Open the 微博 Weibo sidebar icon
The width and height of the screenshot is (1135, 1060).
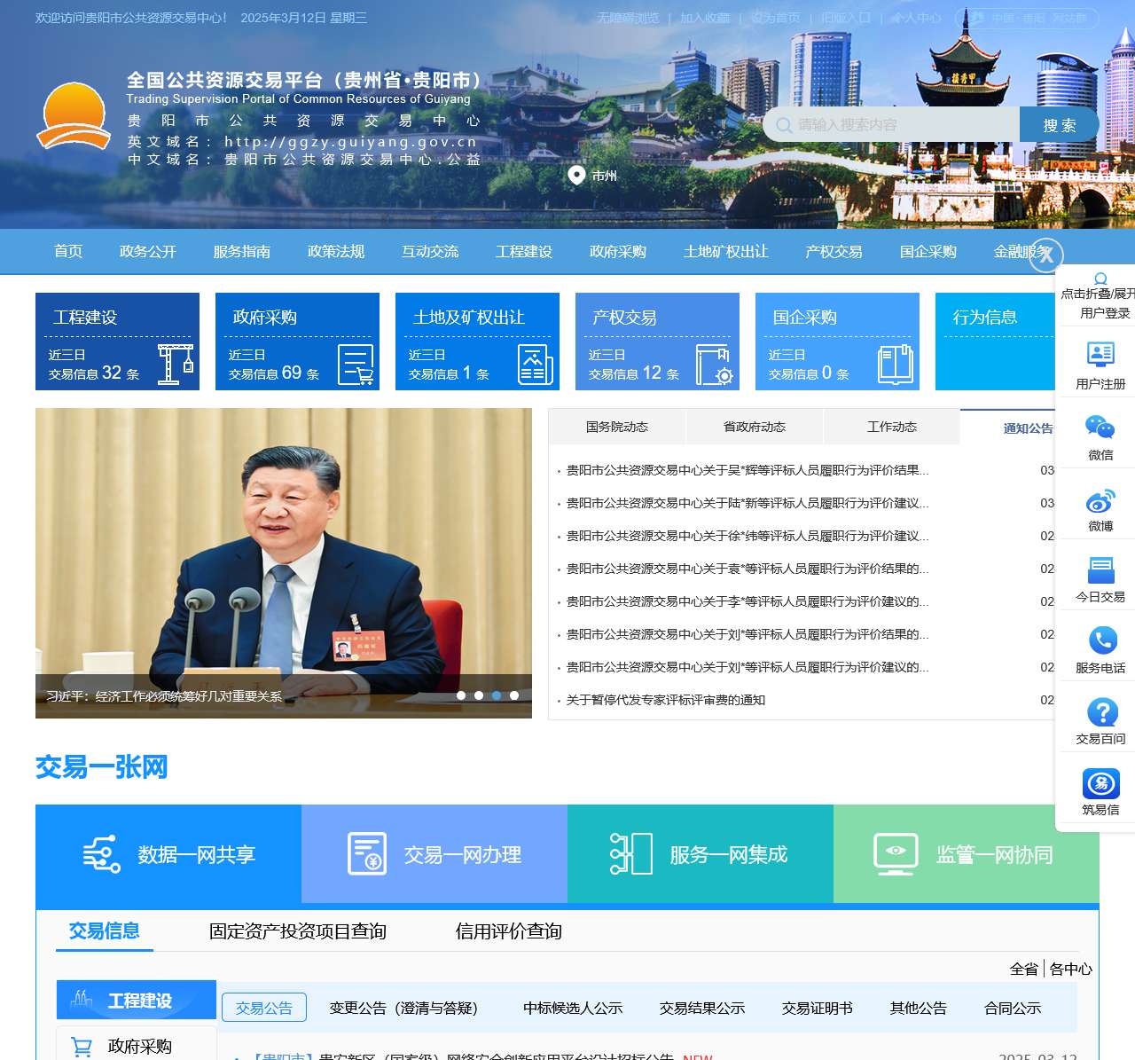click(x=1100, y=500)
